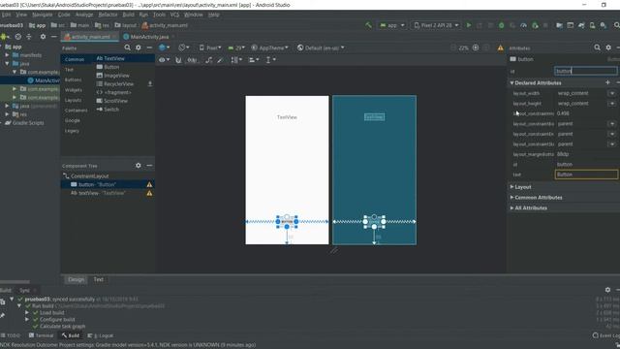Open AppTheme dropdown

269,48
